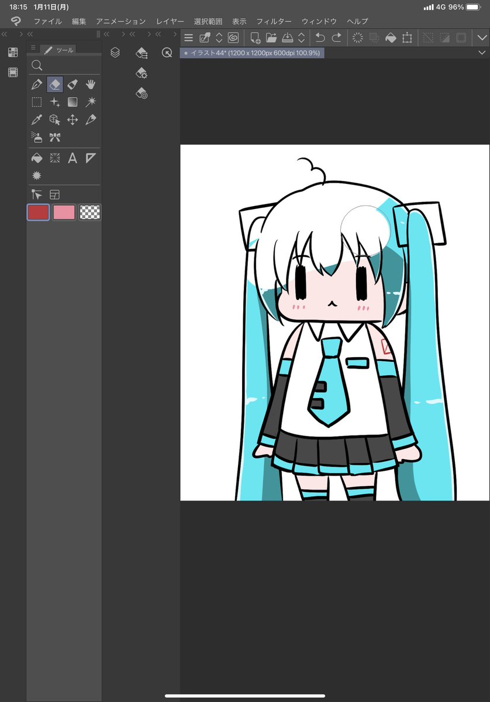The height and width of the screenshot is (702, 490).
Task: Open the canvas tab dropdown chevron
Action: point(481,54)
